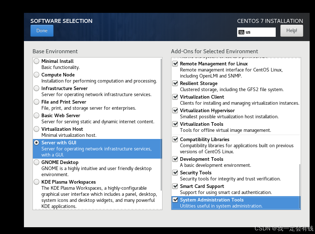Click 'Installation for performing computation and processing.' text
315x234 pixels.
pos(99,81)
